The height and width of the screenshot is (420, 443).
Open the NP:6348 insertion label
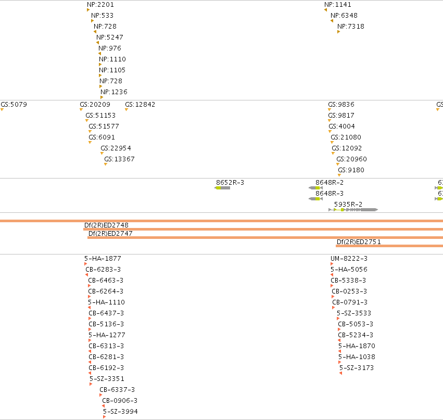[344, 15]
